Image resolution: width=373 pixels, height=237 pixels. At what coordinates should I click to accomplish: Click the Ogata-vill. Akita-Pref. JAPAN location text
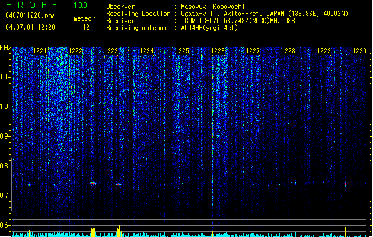point(264,14)
